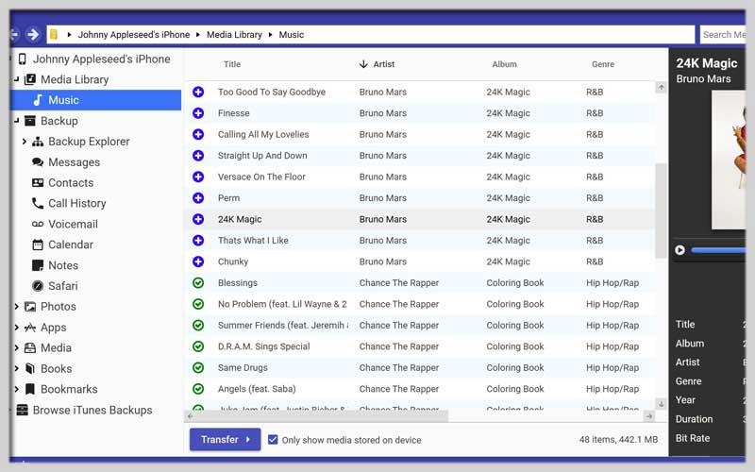
Task: Click the forward navigation arrow button
Action: pyautogui.click(x=33, y=34)
